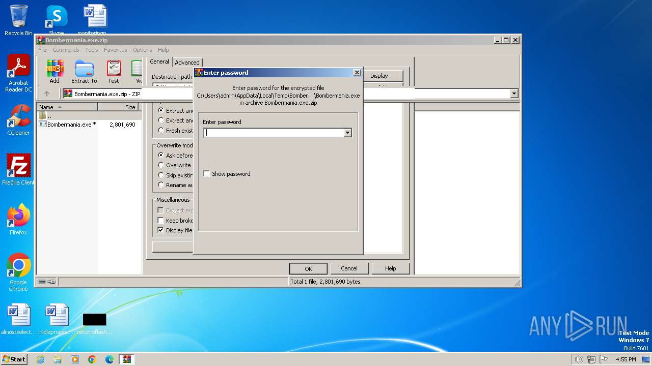The width and height of the screenshot is (652, 366).
Task: Switch to the General tab
Action: coord(159,62)
